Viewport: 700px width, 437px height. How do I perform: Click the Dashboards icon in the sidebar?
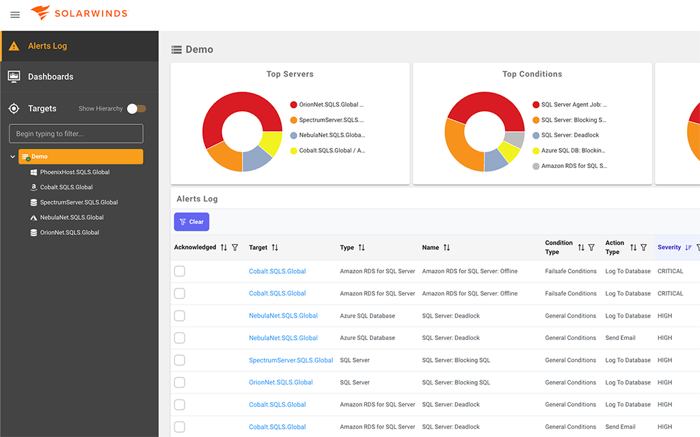coord(14,76)
